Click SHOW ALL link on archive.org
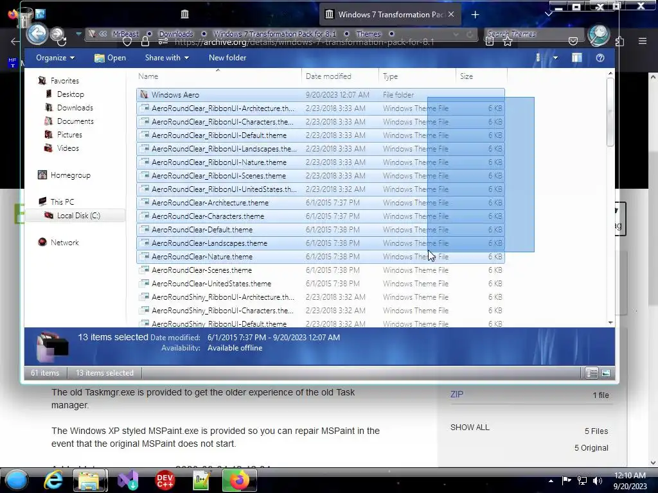 [470, 427]
